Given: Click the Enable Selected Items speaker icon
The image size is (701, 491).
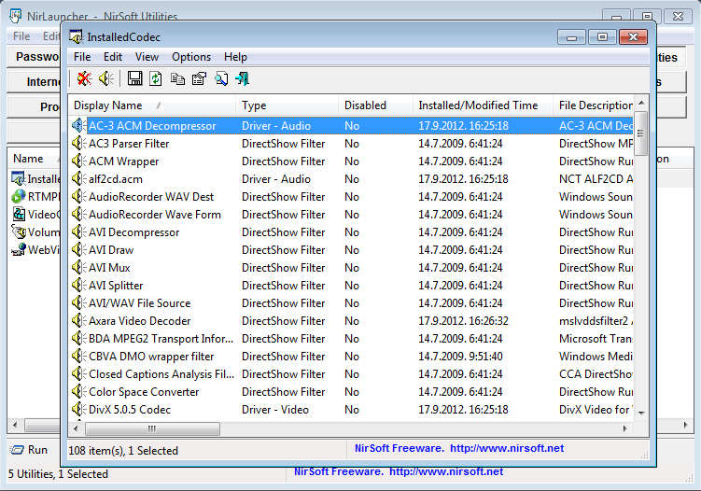Looking at the screenshot, I should [x=106, y=78].
